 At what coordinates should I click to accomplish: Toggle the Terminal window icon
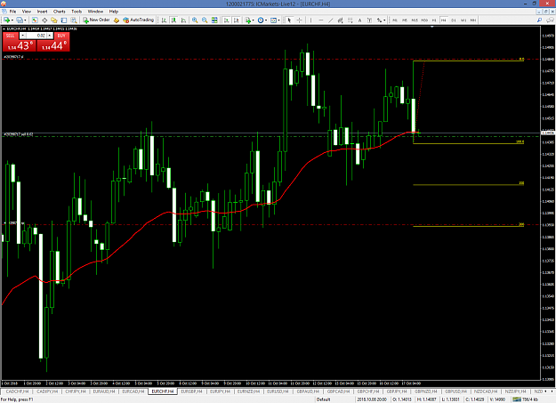64,20
